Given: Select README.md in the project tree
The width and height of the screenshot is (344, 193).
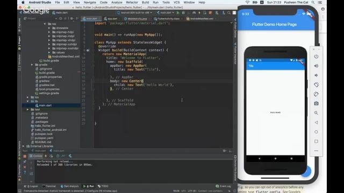Looking at the screenshot, I should 43,142.
